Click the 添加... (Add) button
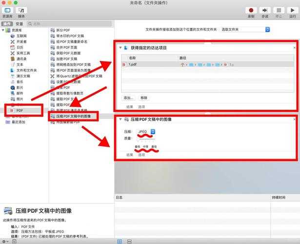The height and width of the screenshot is (244, 300). pos(128,98)
